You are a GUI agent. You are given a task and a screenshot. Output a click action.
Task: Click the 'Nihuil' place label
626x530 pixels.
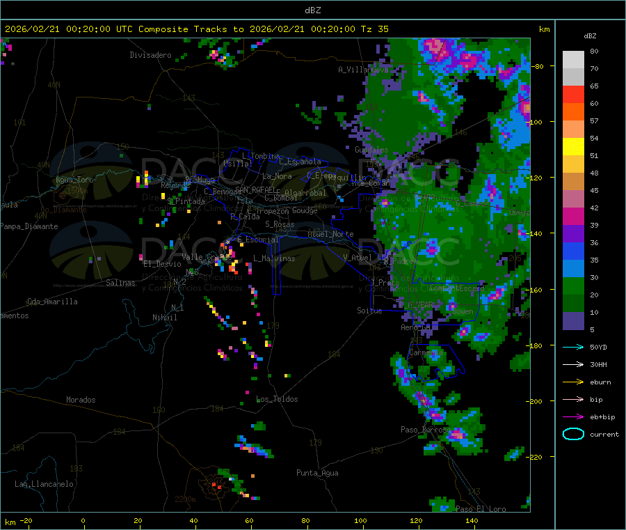pyautogui.click(x=164, y=318)
